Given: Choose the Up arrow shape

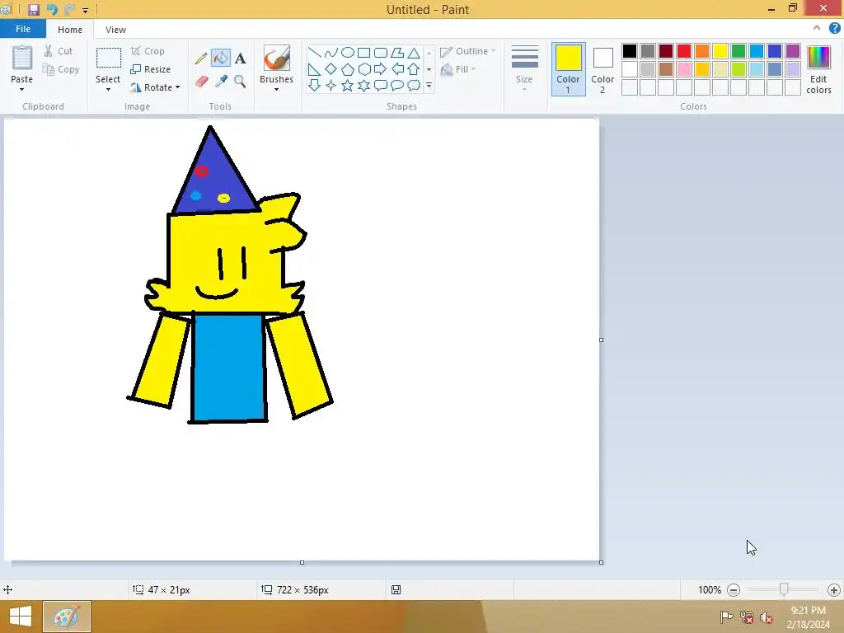Looking at the screenshot, I should click(x=414, y=69).
